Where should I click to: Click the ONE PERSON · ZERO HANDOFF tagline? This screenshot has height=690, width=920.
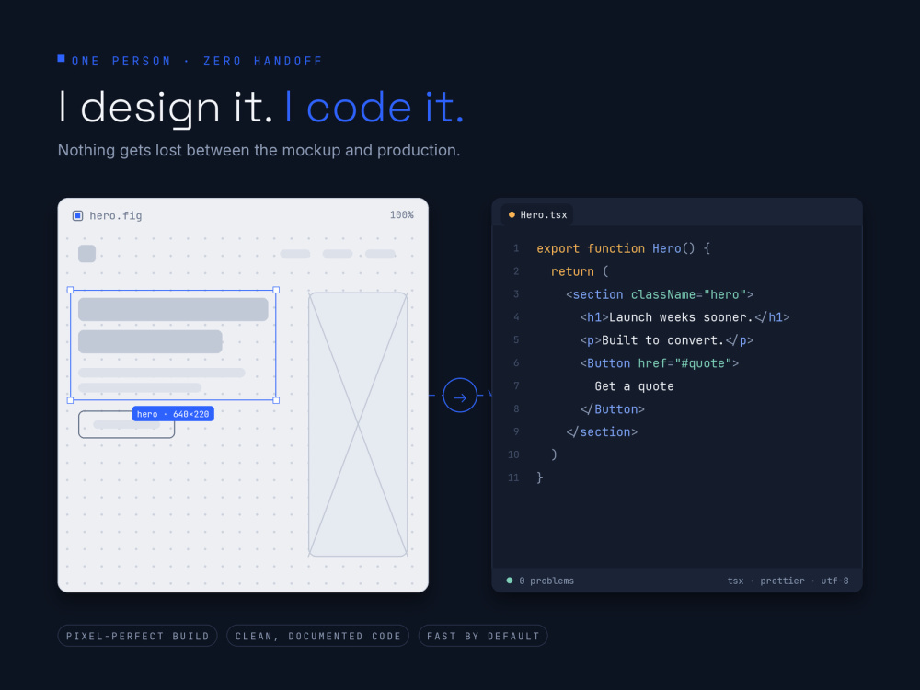[x=197, y=61]
